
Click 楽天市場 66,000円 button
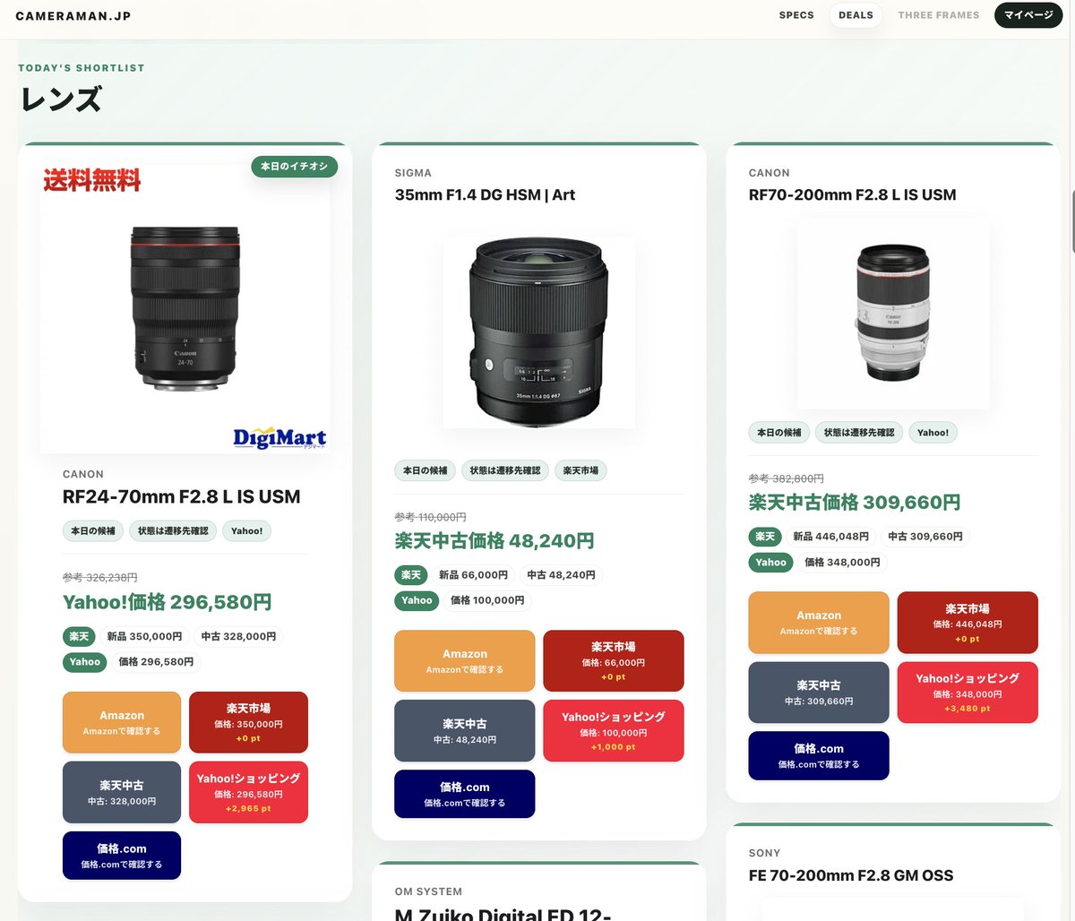coord(614,661)
